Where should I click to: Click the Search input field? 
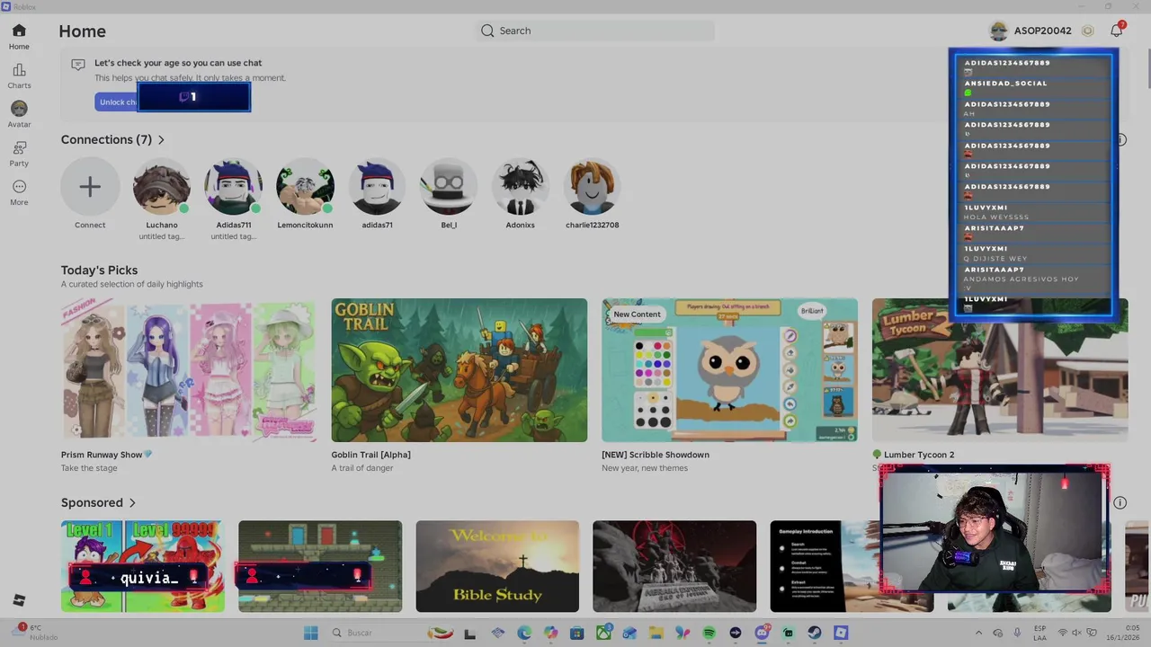595,31
